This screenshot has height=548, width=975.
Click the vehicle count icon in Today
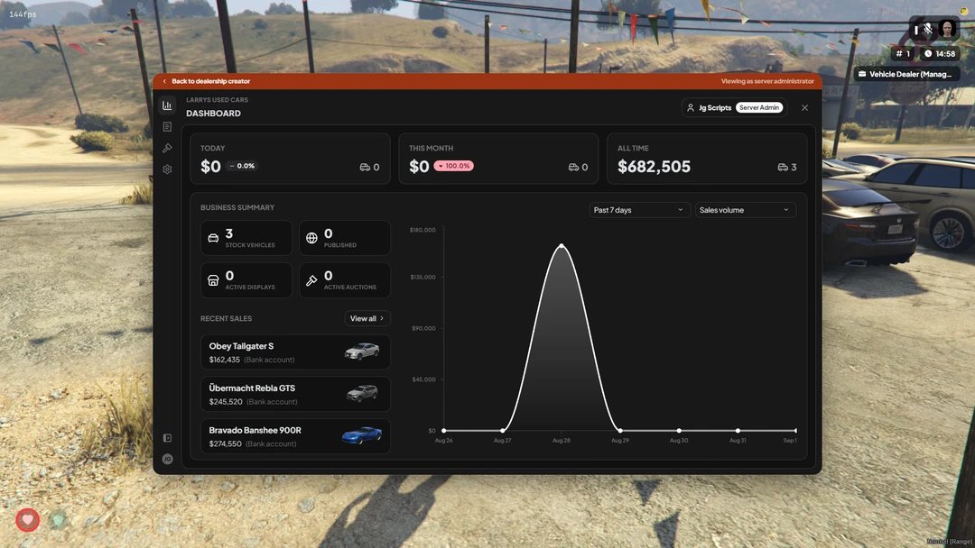click(365, 167)
